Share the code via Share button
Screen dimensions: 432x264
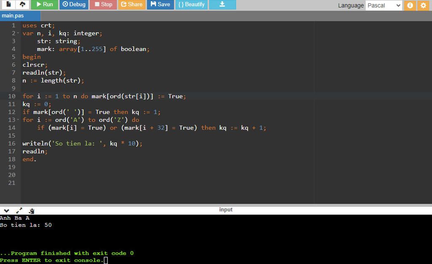132,4
